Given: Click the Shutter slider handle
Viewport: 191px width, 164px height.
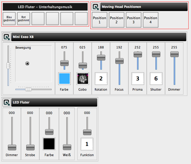Looking at the screenshot, I should 156,54.
